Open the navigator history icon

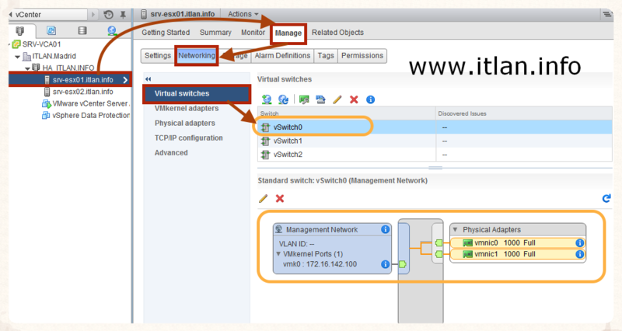[108, 14]
